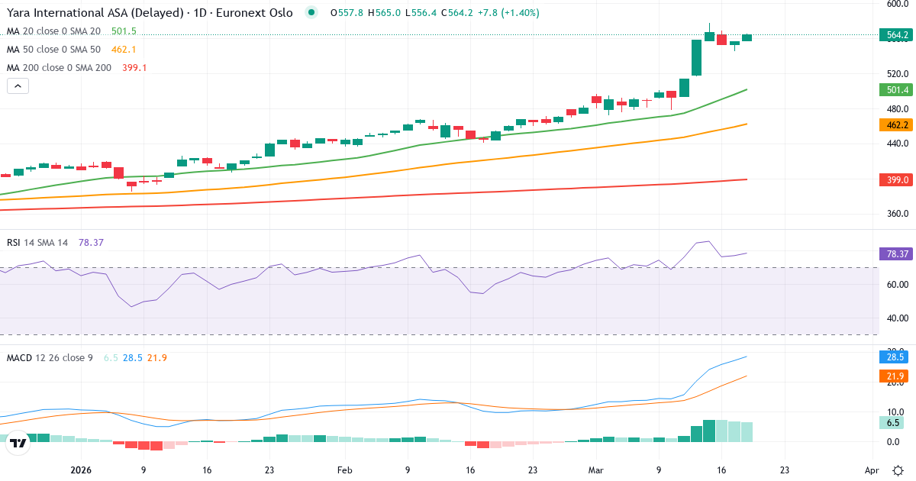916x481 pixels.
Task: Click the green 501.4 MA price label
Action: tap(893, 90)
